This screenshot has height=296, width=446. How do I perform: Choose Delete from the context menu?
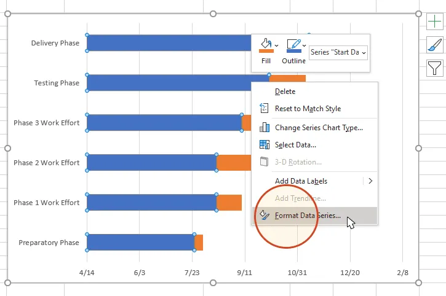click(x=285, y=92)
